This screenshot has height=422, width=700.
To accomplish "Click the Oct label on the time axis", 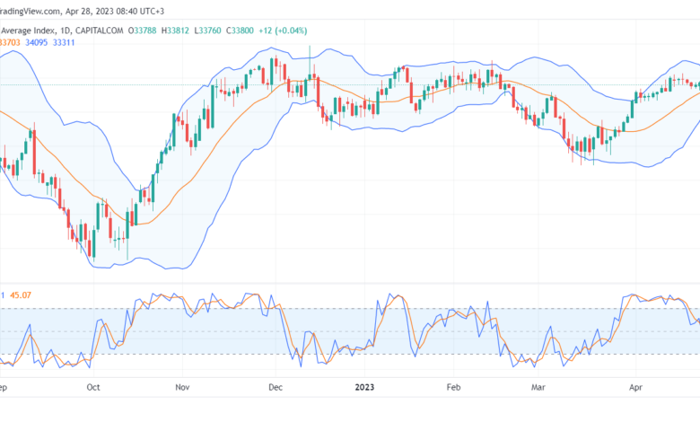I will coord(93,387).
